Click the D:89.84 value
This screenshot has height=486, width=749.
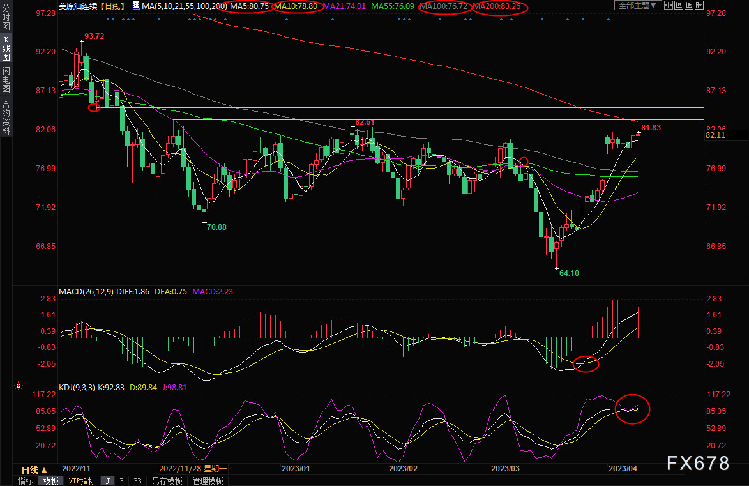click(x=143, y=388)
